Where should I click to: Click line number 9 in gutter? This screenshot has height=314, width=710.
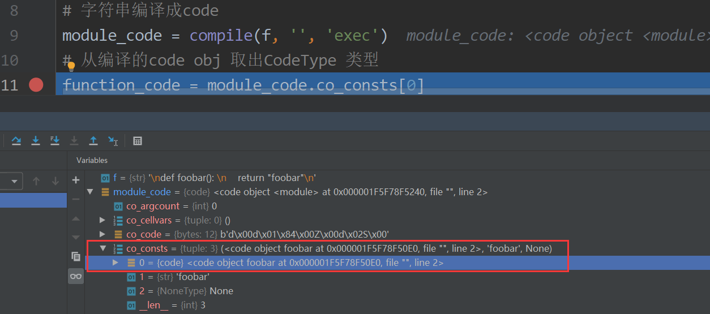tap(14, 36)
